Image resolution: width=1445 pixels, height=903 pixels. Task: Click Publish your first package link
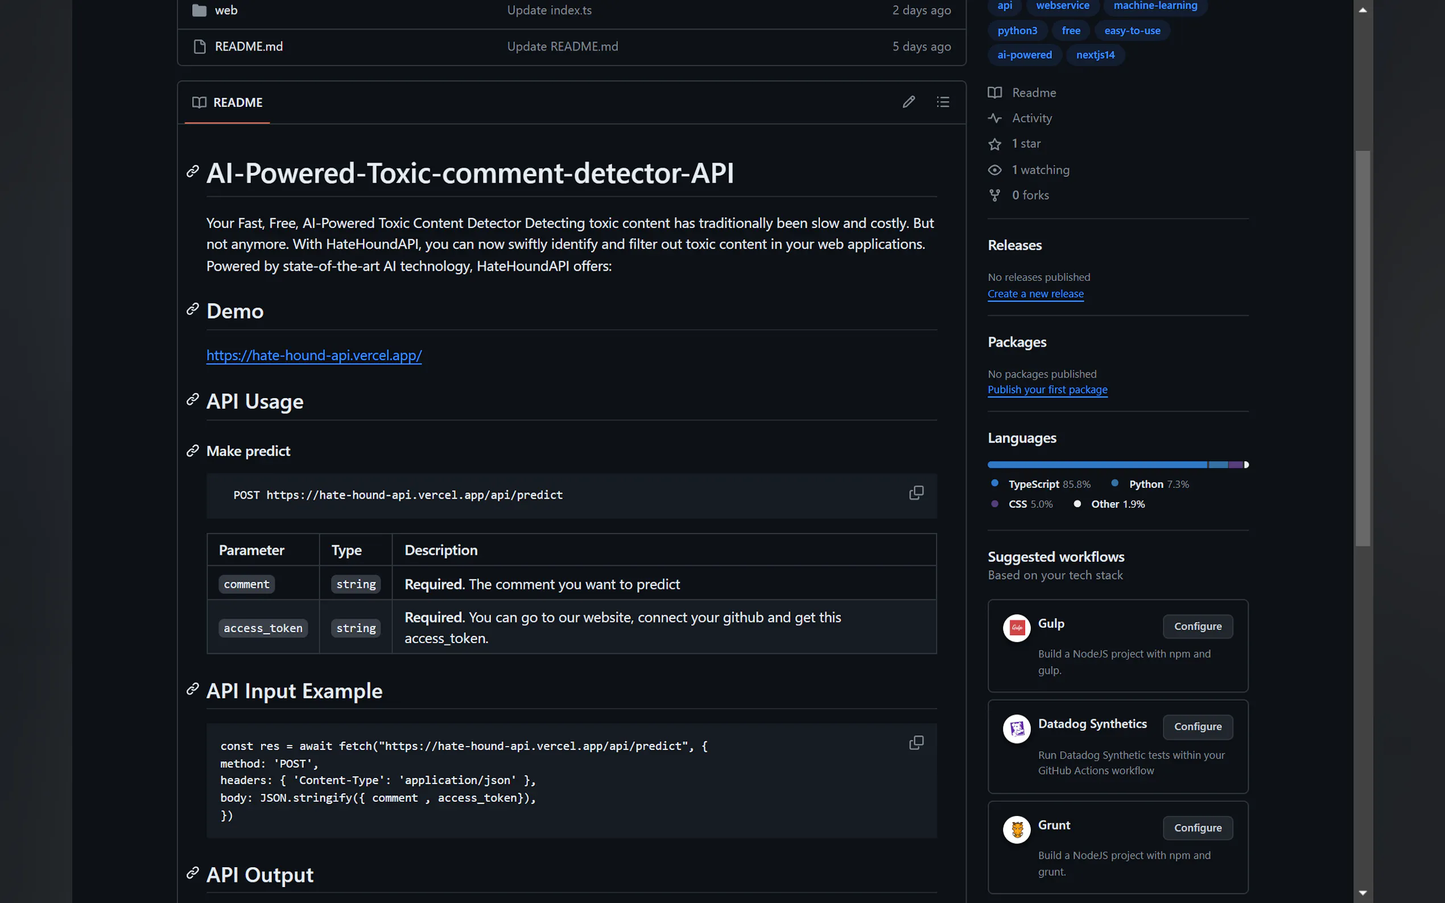point(1047,390)
